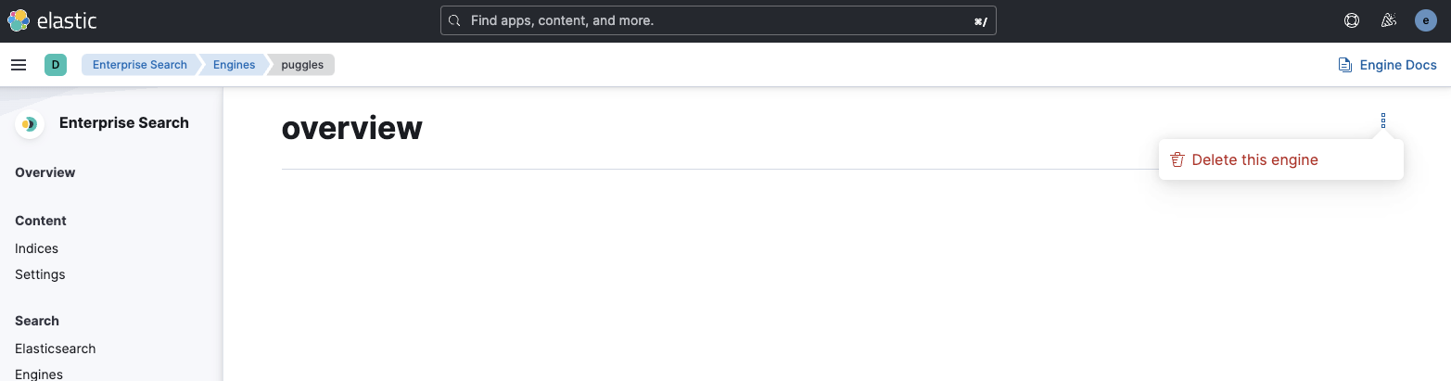
Task: Open the hamburger navigation menu
Action: (x=19, y=65)
